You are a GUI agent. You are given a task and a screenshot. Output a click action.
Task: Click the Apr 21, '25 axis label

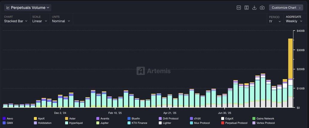170,113
